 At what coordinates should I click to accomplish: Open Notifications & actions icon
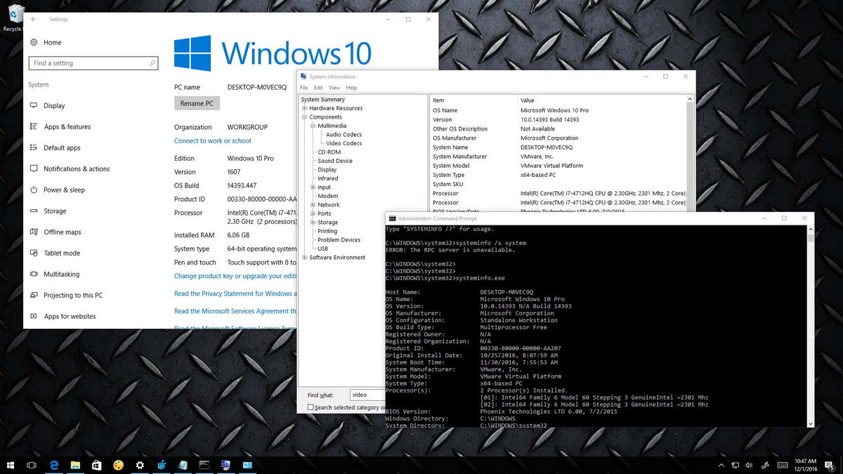click(34, 169)
